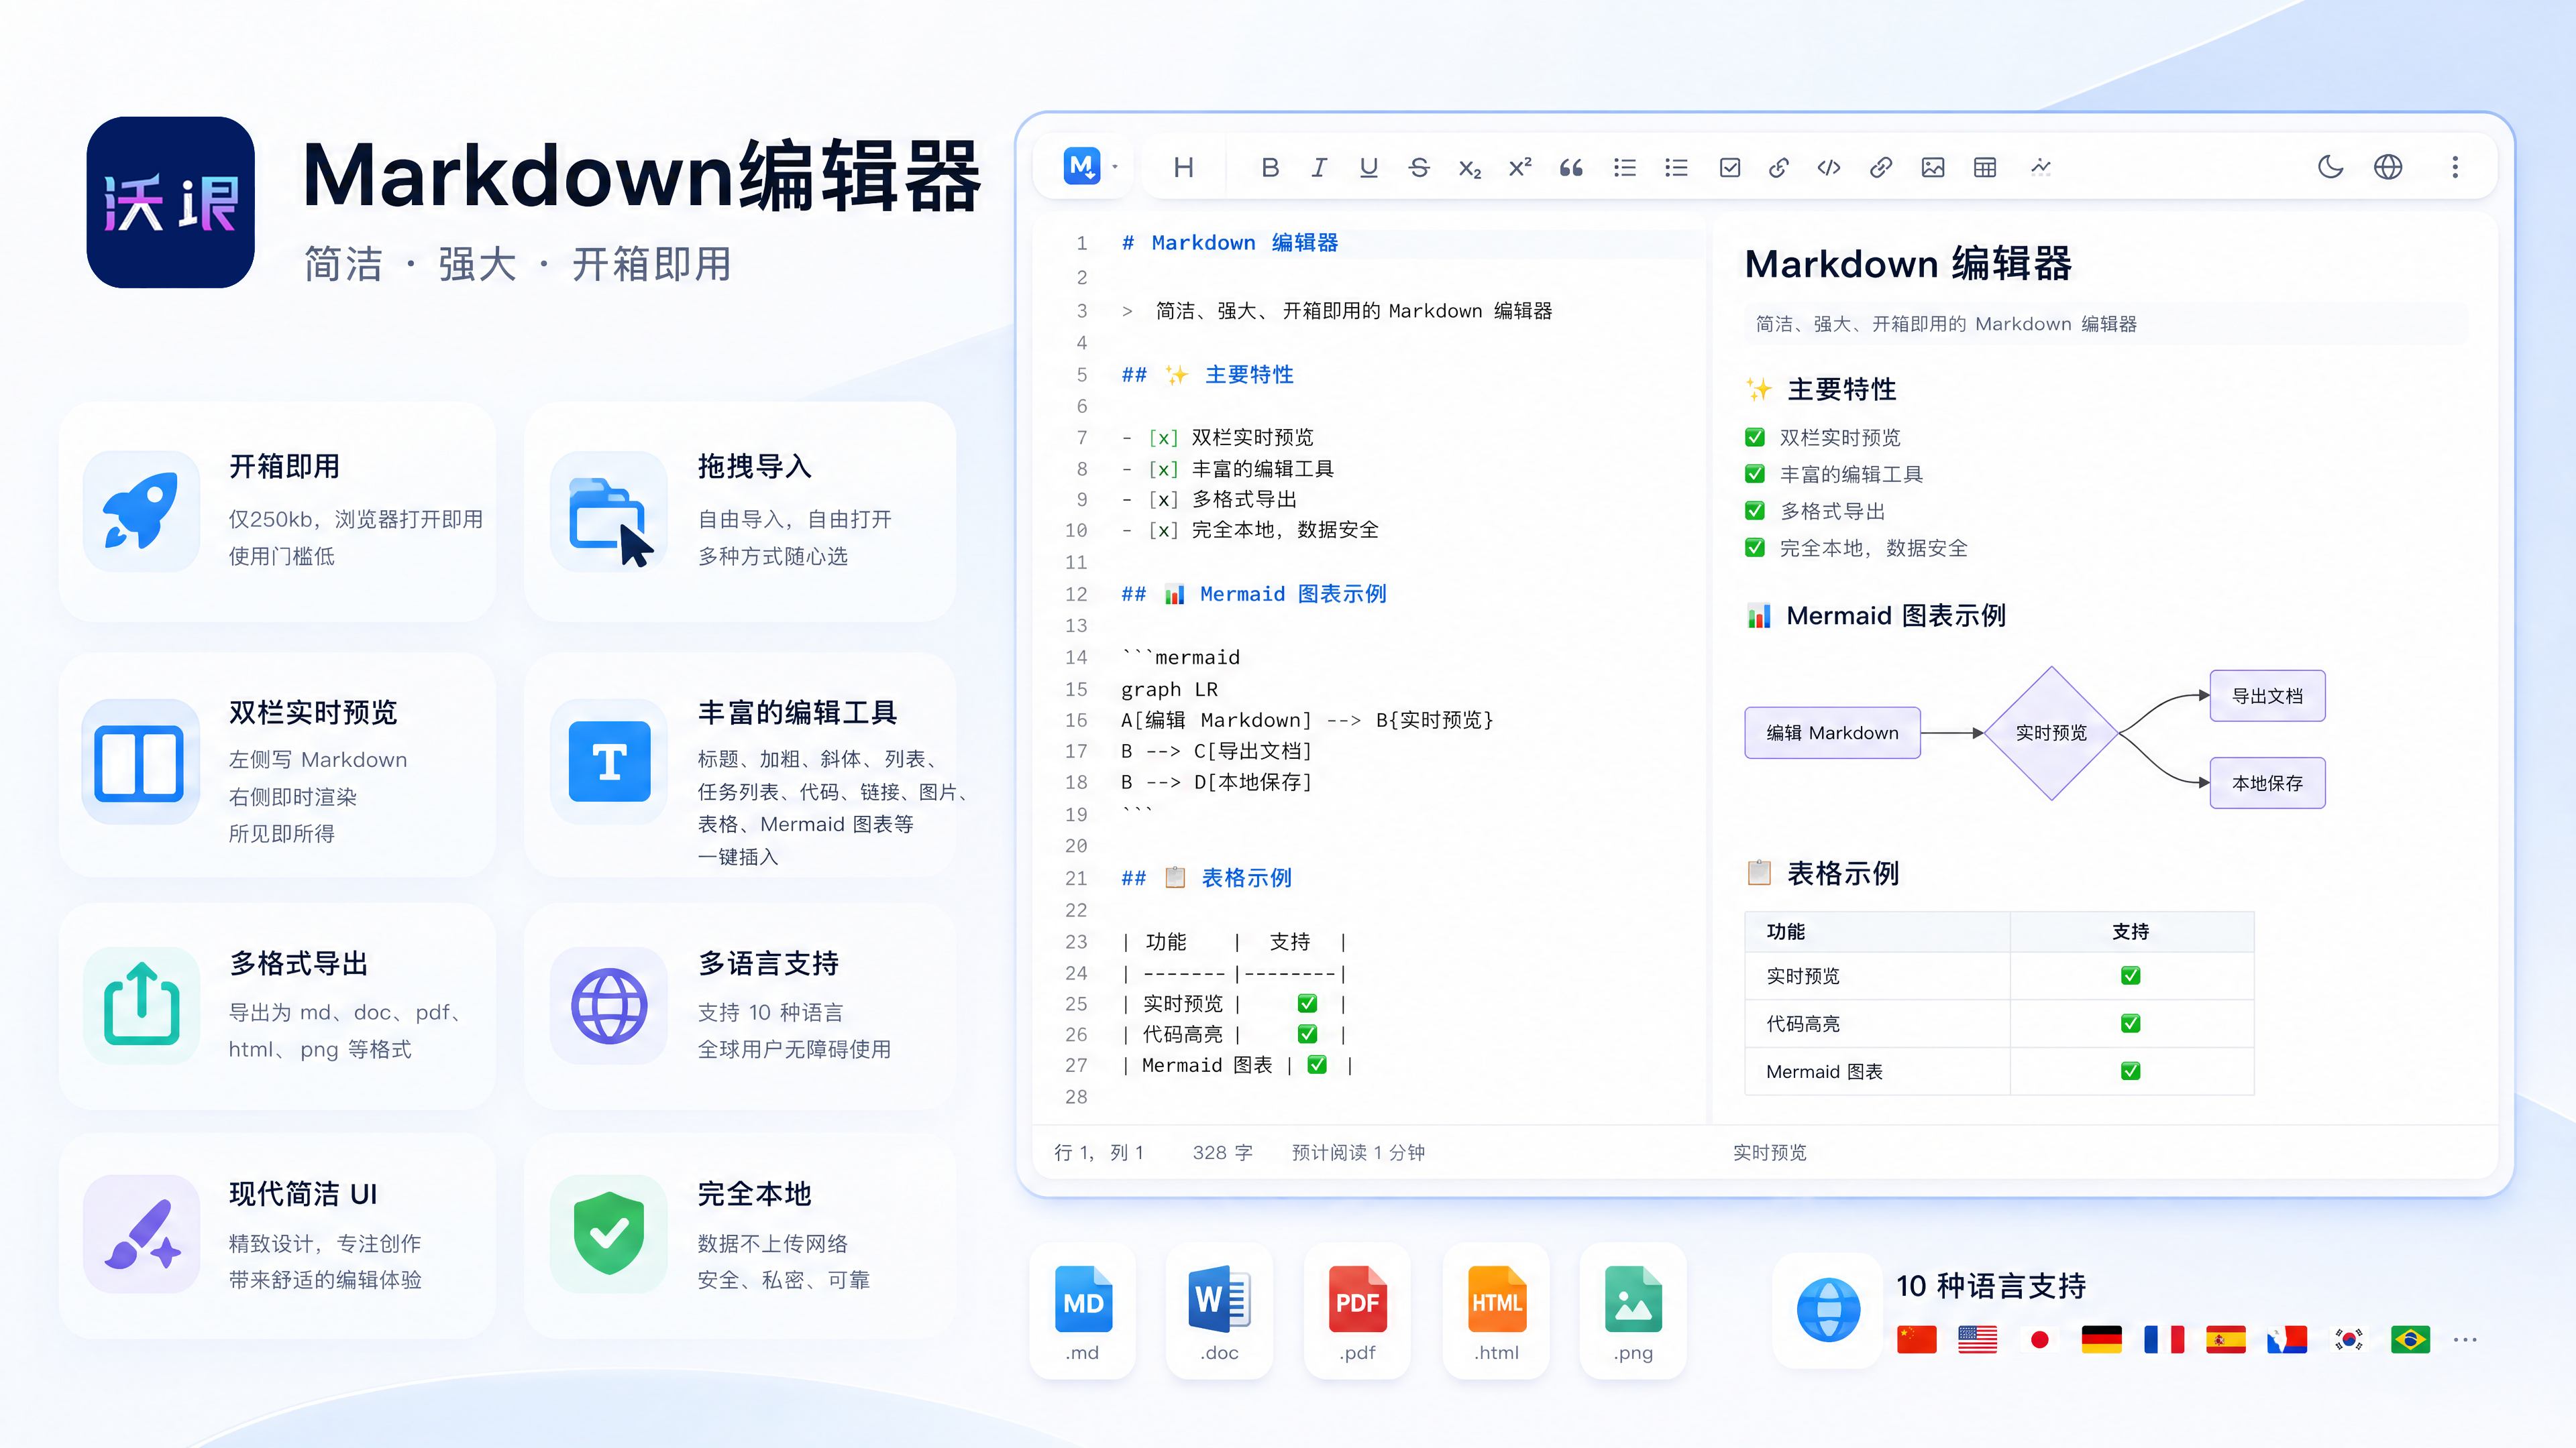Click the .md file format icon

tap(1083, 1299)
